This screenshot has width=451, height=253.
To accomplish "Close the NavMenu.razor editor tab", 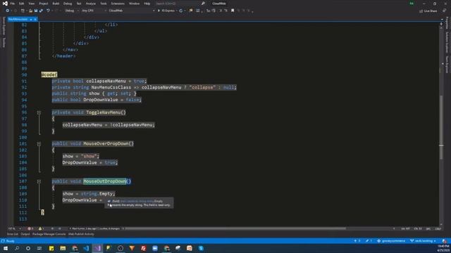I will click(x=35, y=19).
